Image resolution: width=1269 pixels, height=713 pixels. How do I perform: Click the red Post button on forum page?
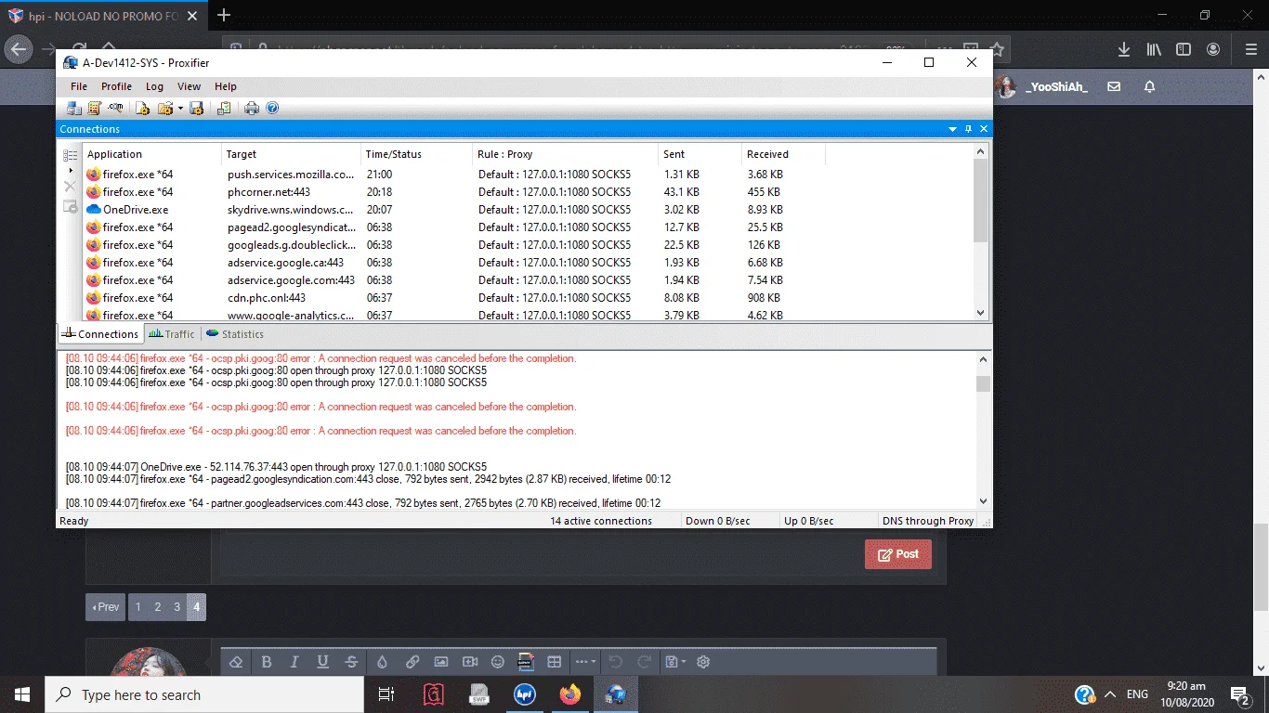(x=898, y=554)
